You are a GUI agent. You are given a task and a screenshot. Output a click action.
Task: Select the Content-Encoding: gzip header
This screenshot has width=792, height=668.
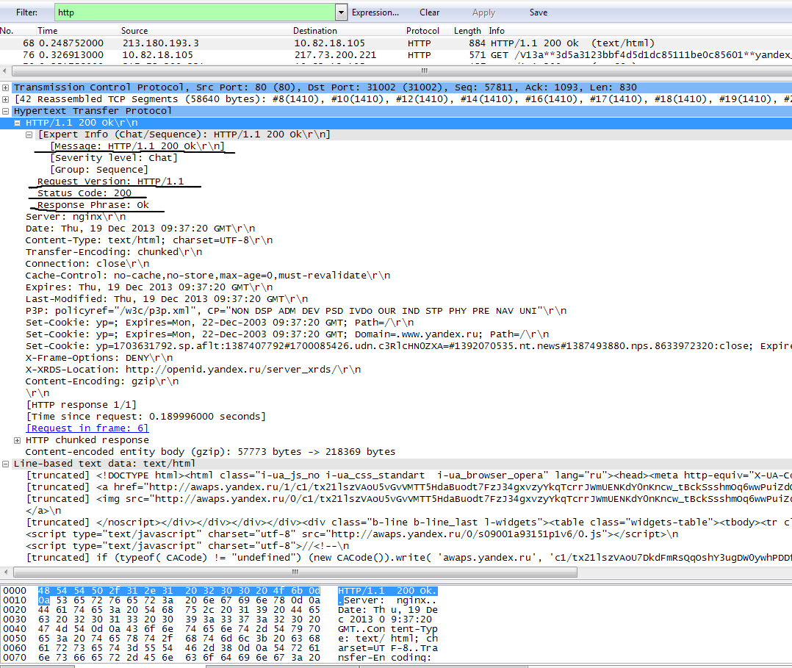coord(102,381)
